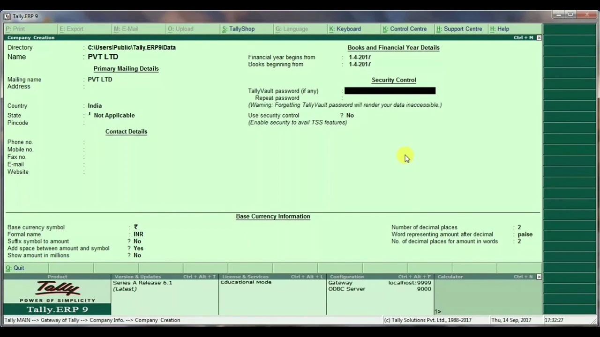
Task: Click the Security Control heading
Action: click(394, 80)
